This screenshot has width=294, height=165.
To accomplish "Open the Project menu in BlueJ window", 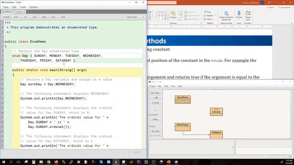I will [152, 86].
